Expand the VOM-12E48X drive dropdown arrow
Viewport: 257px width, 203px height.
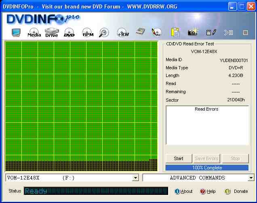pos(135,178)
